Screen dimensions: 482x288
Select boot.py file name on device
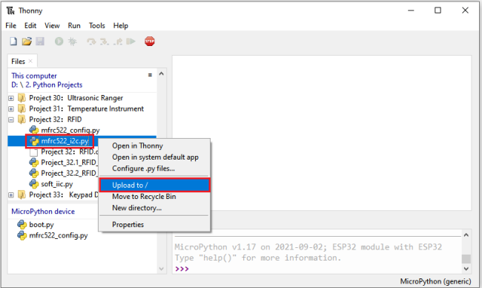(42, 225)
